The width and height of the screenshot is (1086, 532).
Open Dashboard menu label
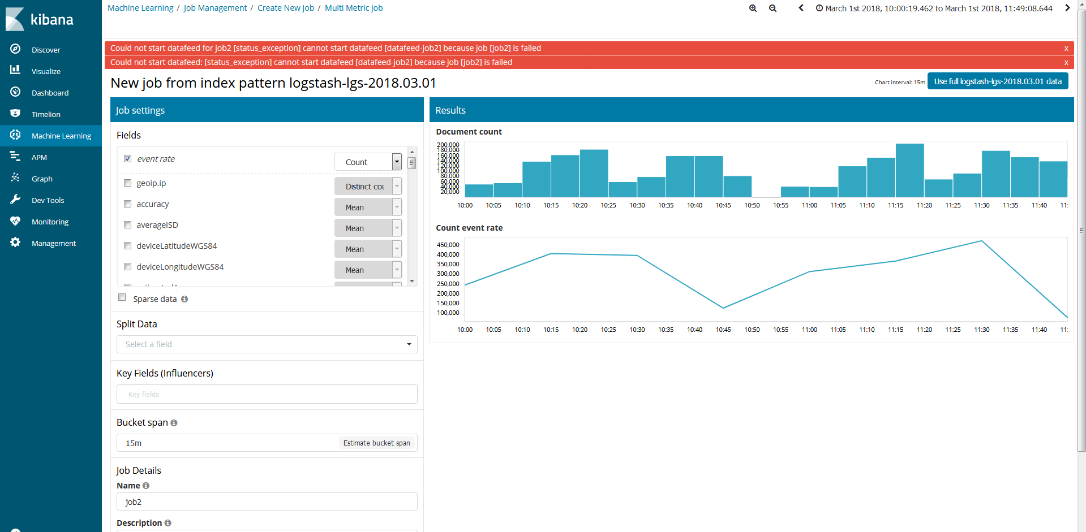(x=50, y=93)
